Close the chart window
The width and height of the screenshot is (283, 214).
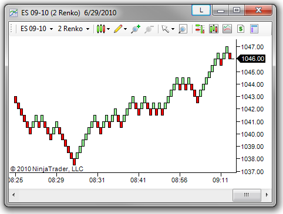[x=258, y=10]
